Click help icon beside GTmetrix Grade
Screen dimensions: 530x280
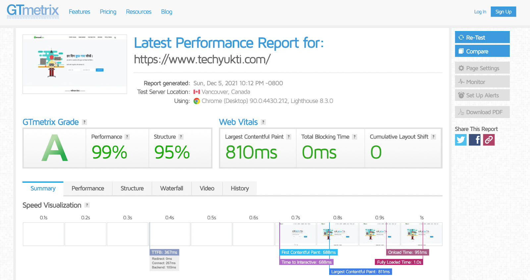point(84,122)
